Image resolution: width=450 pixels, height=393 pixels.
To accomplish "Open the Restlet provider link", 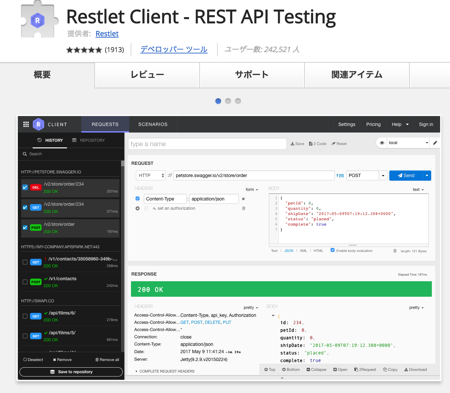I will pos(107,34).
